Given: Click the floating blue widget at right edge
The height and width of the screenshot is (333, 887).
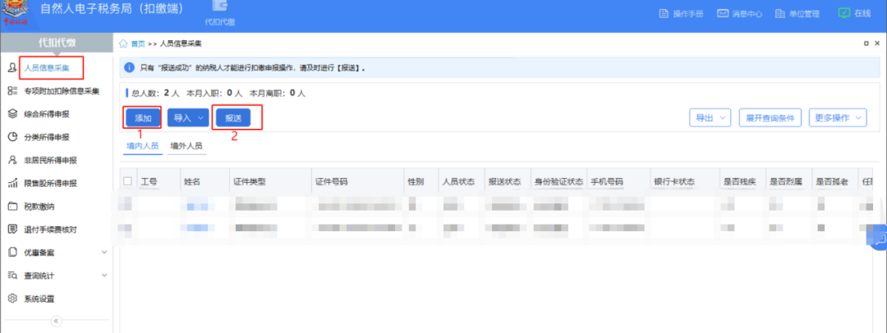Looking at the screenshot, I should tap(878, 237).
